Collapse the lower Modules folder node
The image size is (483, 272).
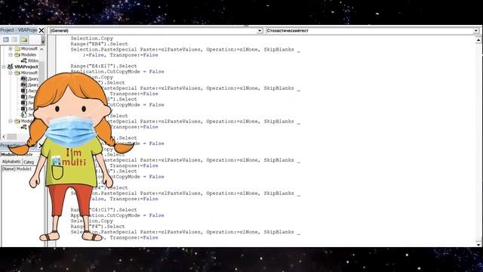pos(11,121)
